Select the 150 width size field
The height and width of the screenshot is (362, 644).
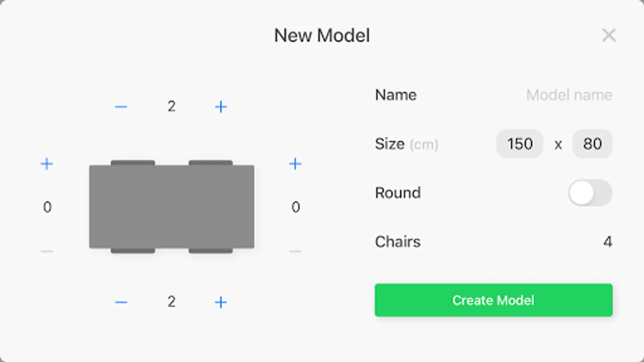[x=520, y=144]
